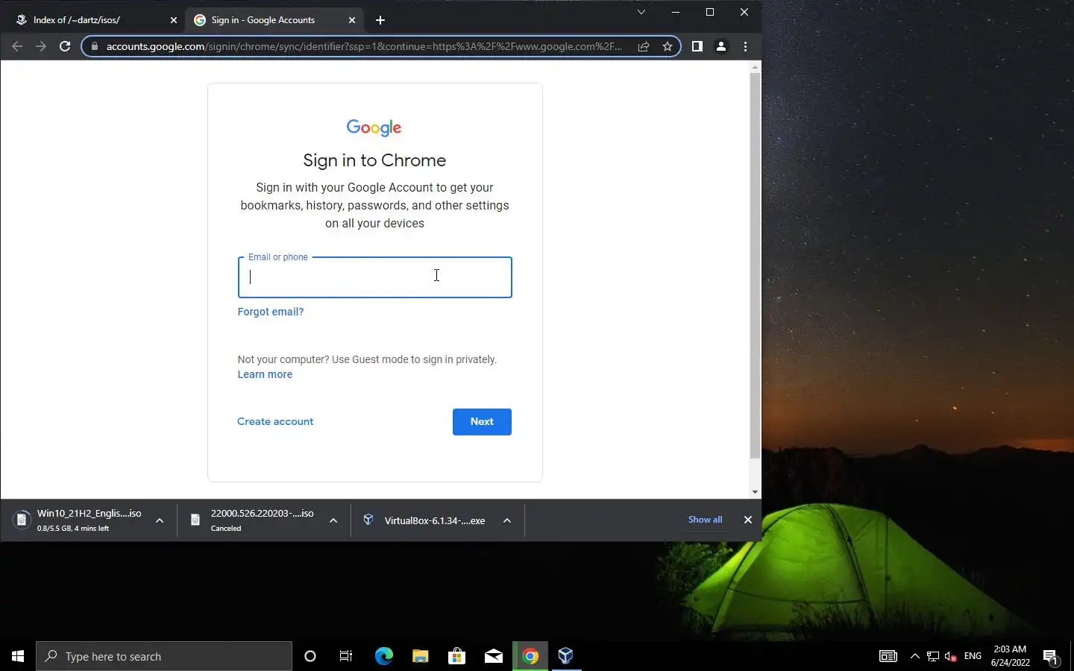
Task: Click the address bar URL
Action: (x=364, y=46)
